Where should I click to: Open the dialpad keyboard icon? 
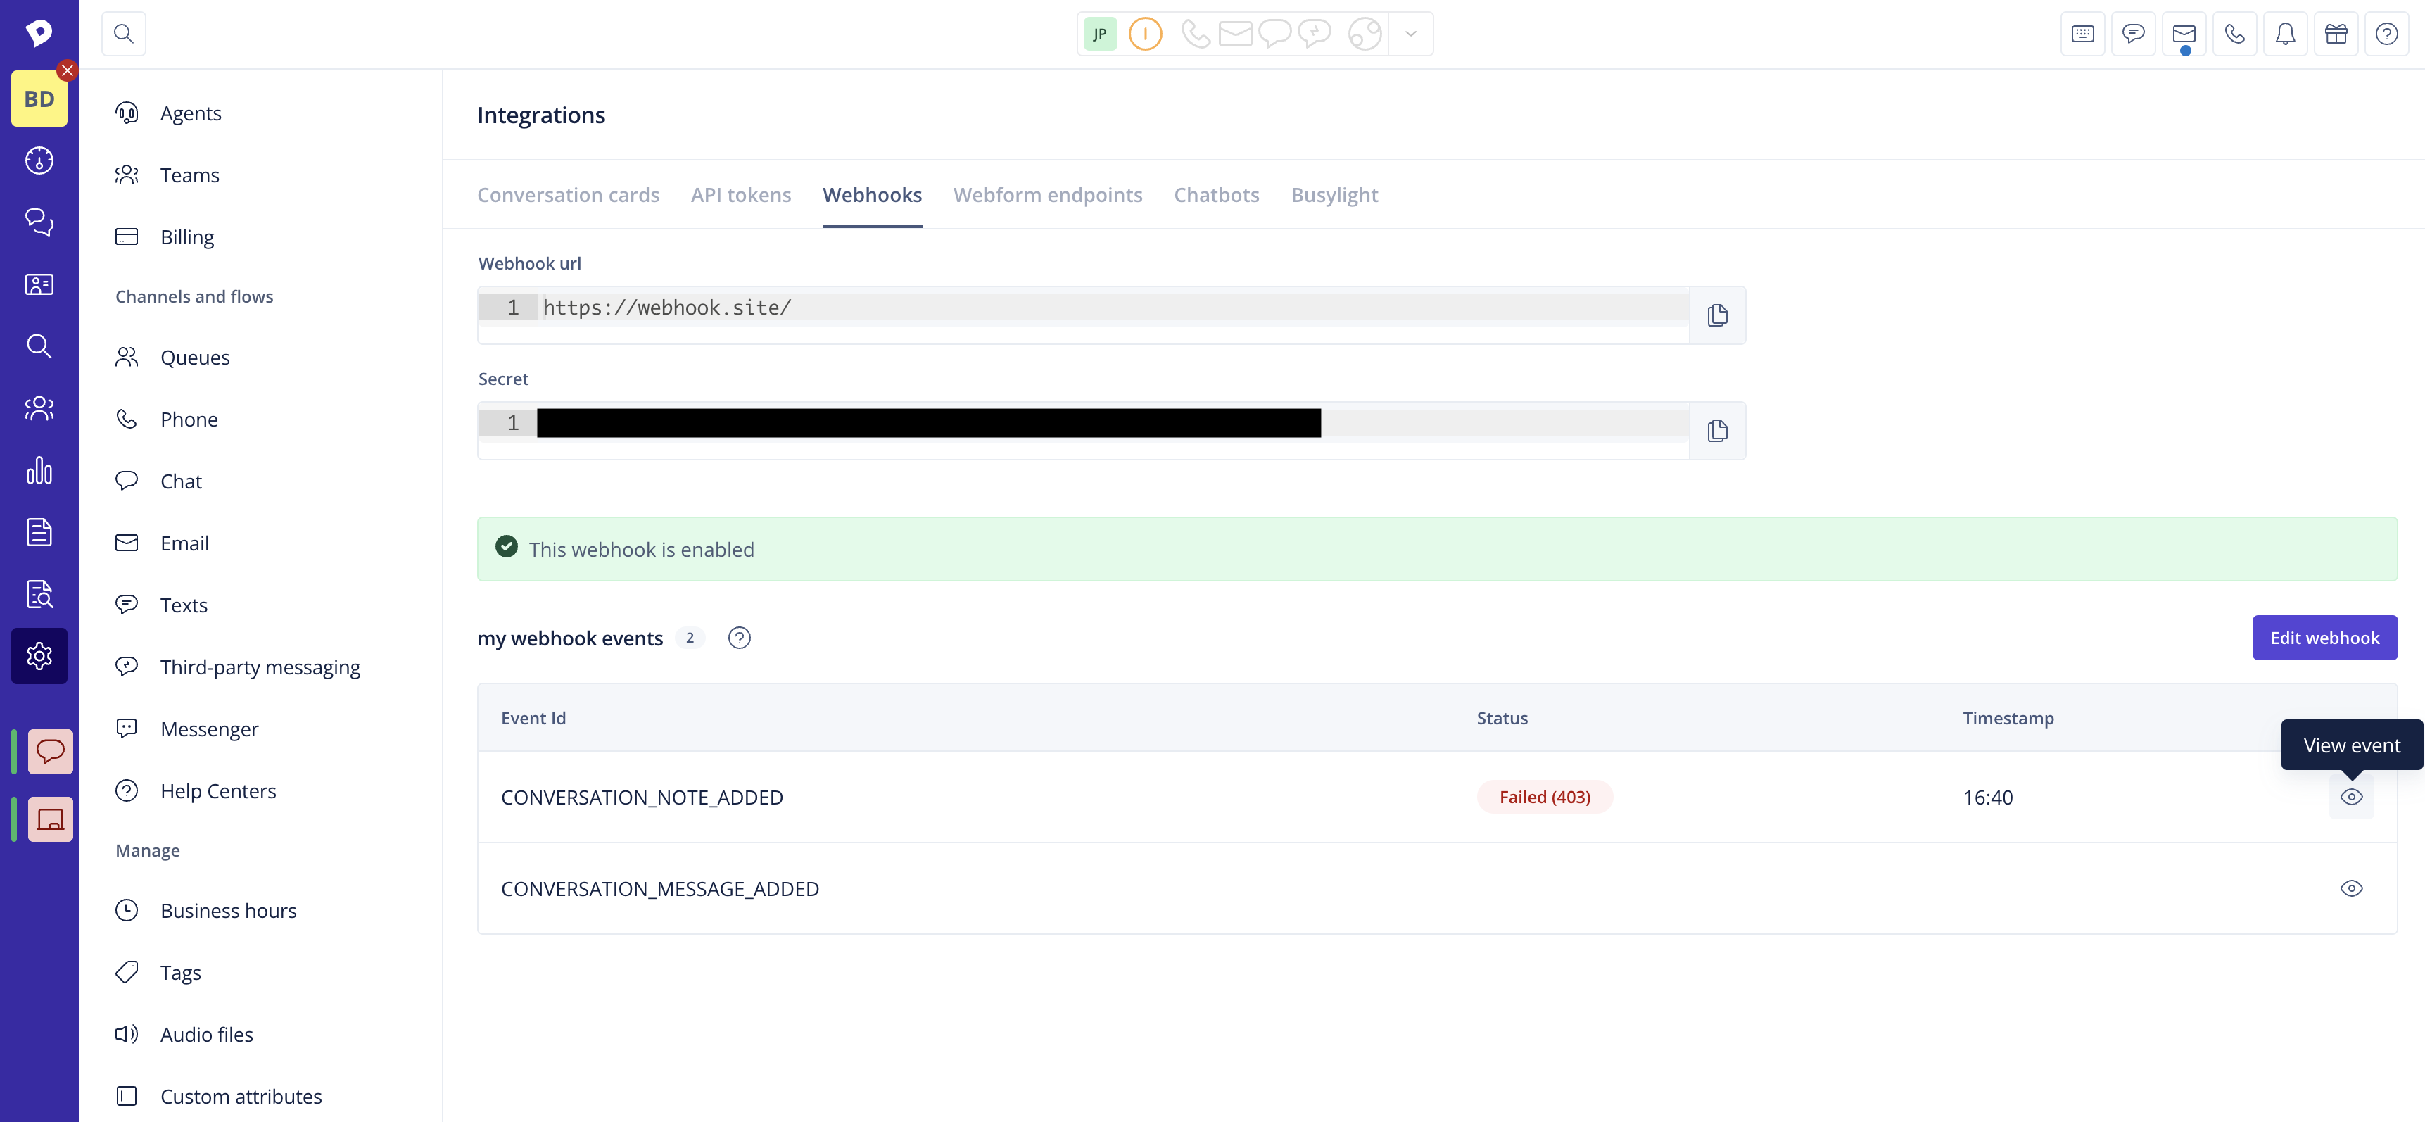(2082, 34)
